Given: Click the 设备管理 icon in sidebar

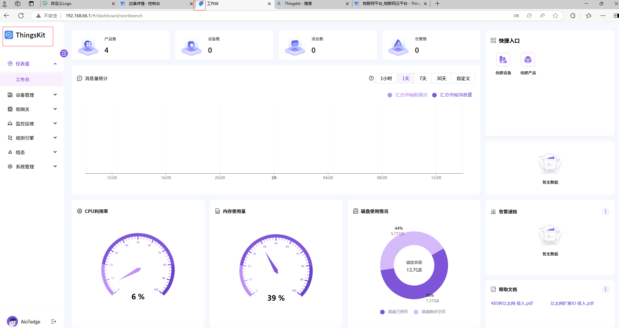Looking at the screenshot, I should pos(10,95).
